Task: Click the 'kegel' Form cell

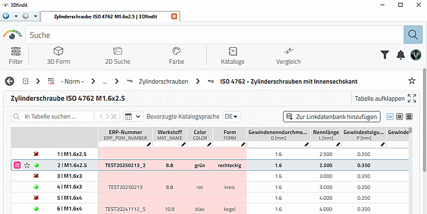Action: (x=229, y=209)
